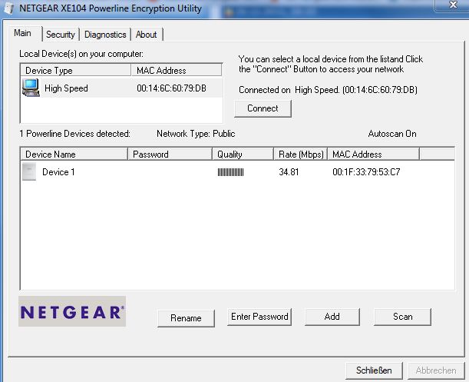This screenshot has height=382, width=469.
Task: Sort by Device Type column header
Action: [76, 71]
